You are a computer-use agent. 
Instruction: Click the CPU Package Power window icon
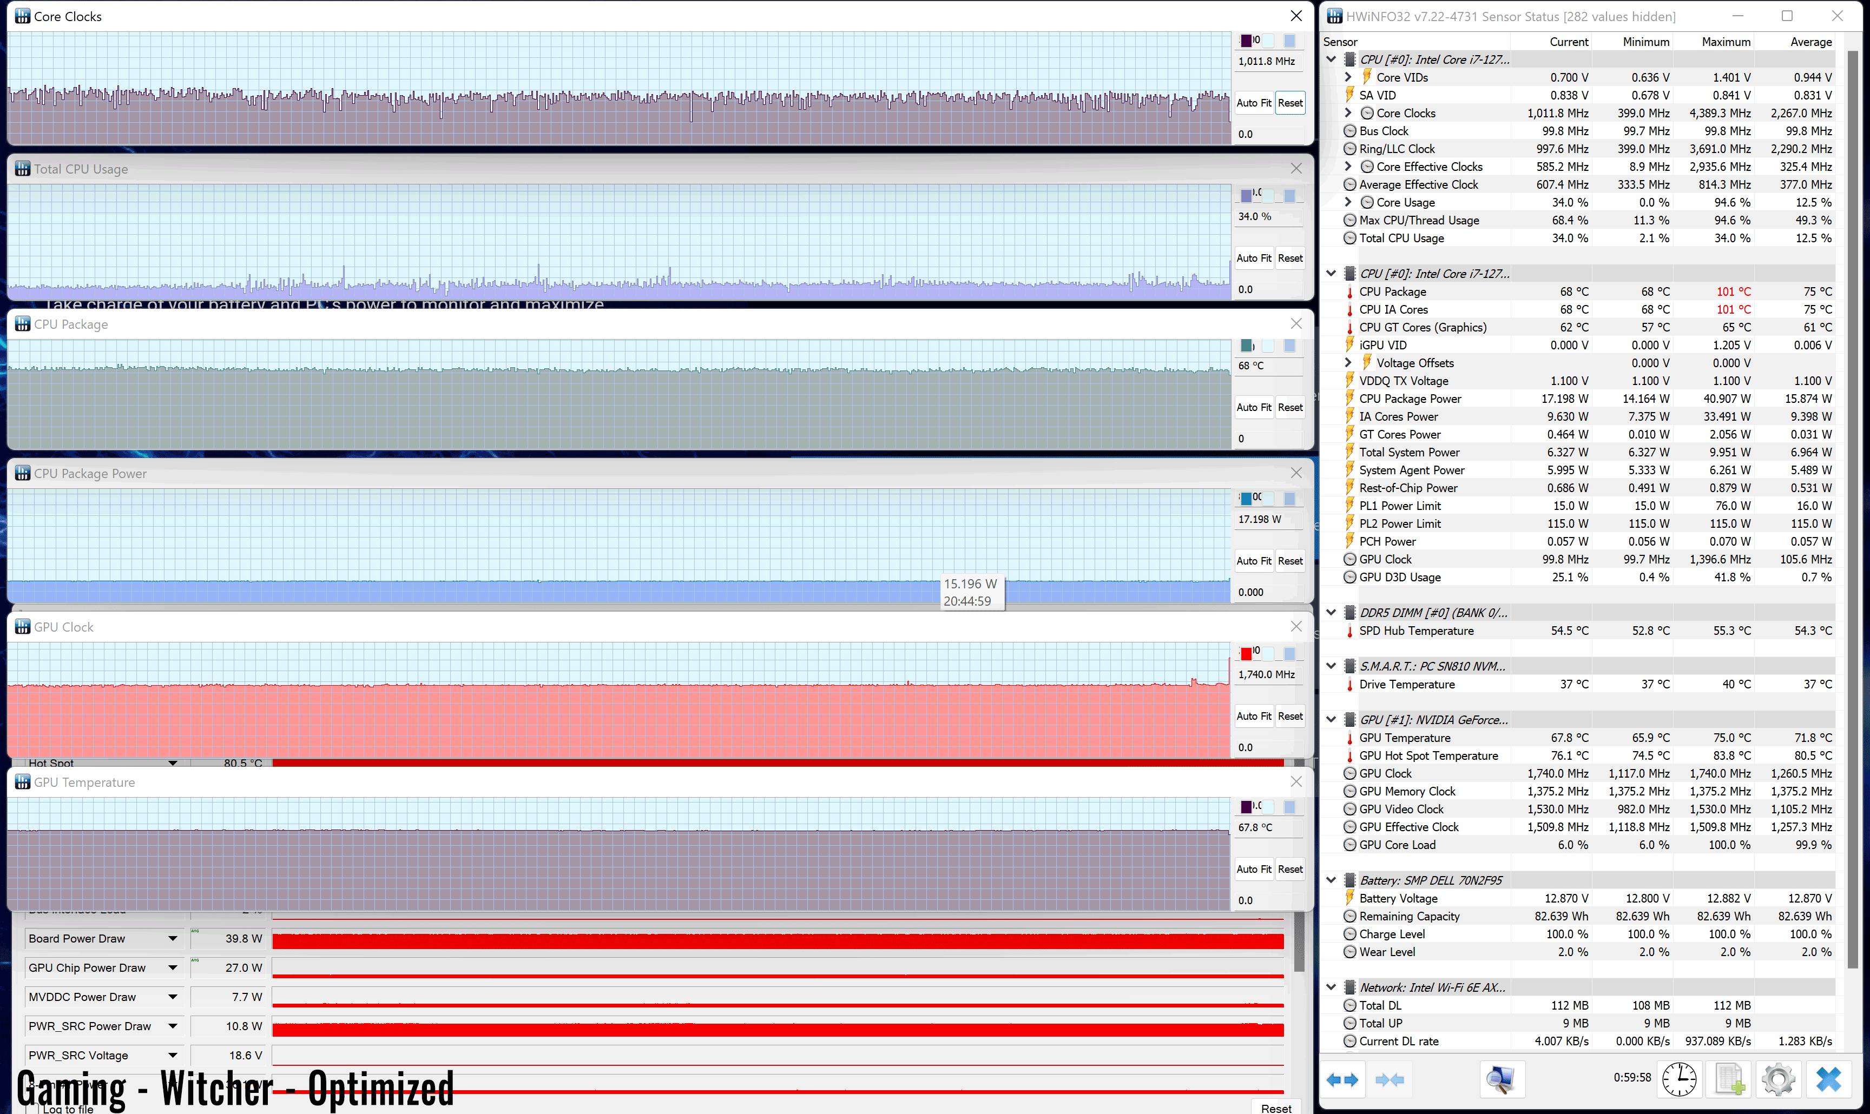(23, 474)
